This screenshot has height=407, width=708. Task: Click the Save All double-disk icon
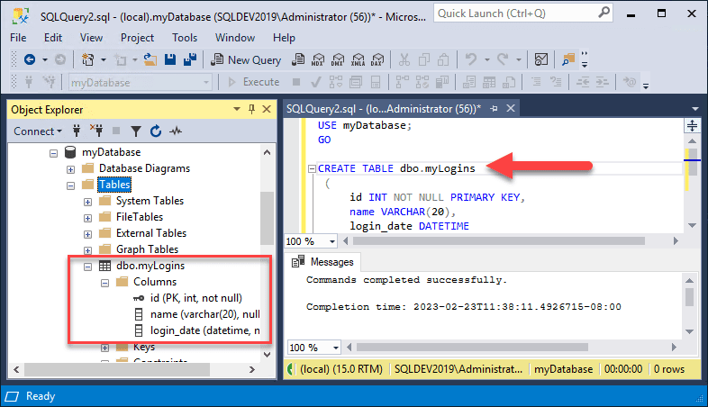190,59
